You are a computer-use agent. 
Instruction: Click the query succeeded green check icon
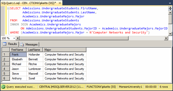(3, 87)
